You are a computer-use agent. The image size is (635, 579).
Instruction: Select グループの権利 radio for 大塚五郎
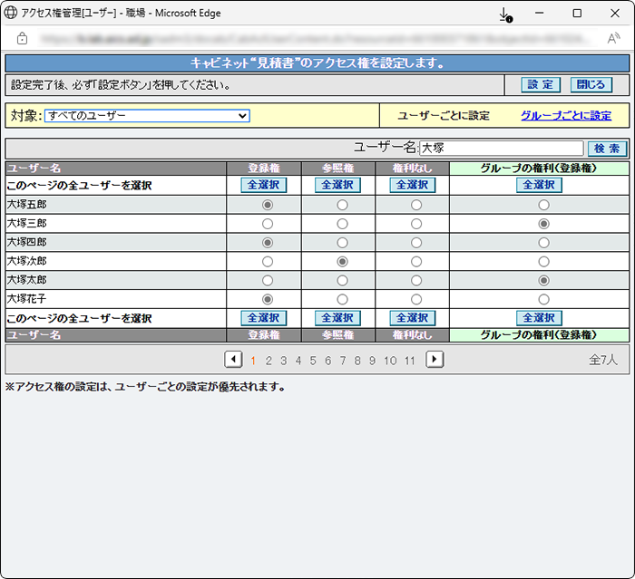544,205
